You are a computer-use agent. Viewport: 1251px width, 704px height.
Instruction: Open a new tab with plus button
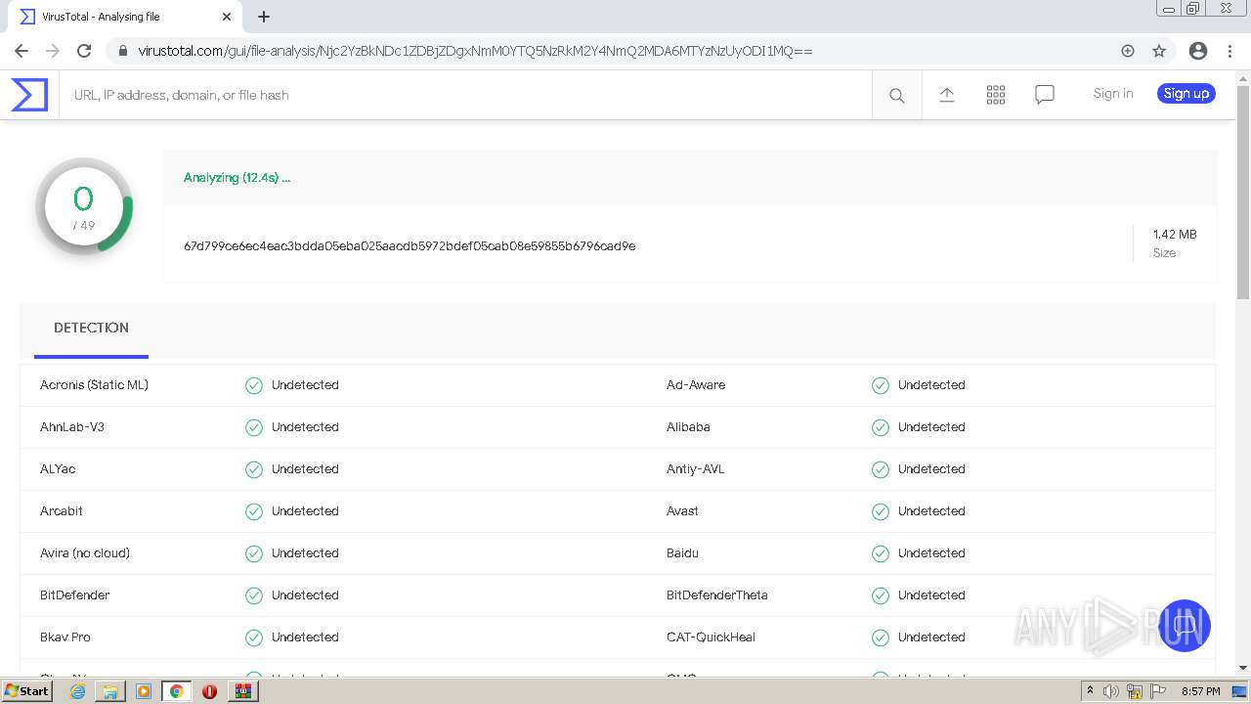264,17
